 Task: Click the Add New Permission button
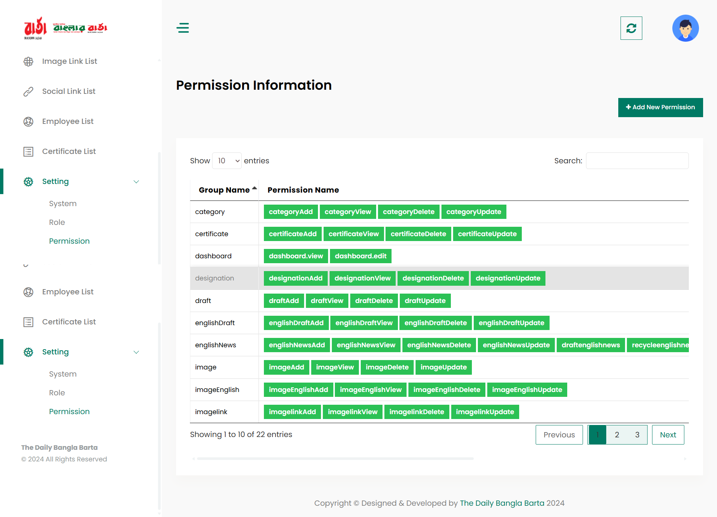660,107
